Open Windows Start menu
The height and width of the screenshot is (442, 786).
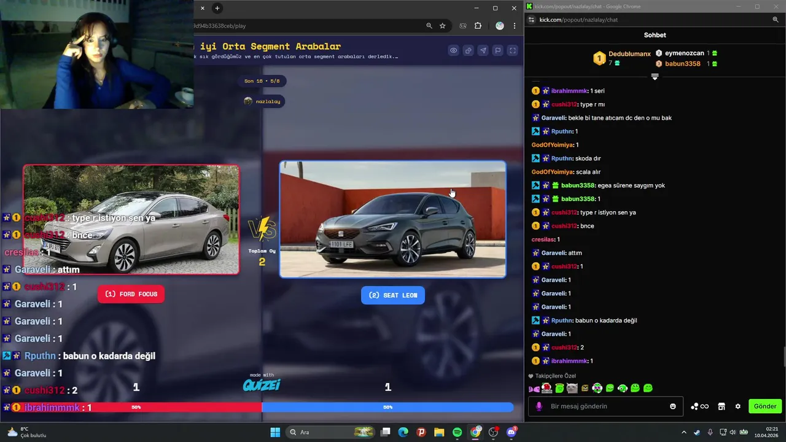point(275,432)
